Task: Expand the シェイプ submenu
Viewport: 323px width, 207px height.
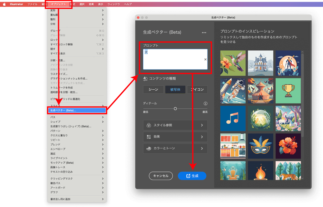Action: (77, 122)
